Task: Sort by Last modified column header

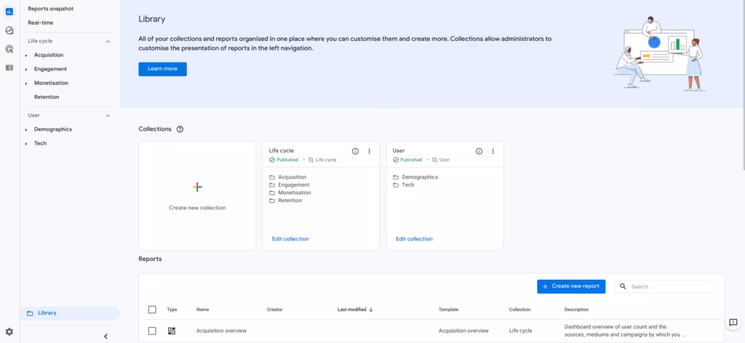Action: tap(351, 310)
